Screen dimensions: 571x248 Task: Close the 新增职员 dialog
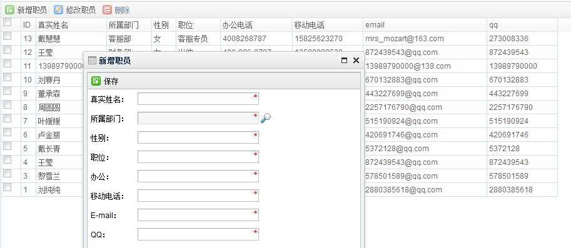pos(356,61)
